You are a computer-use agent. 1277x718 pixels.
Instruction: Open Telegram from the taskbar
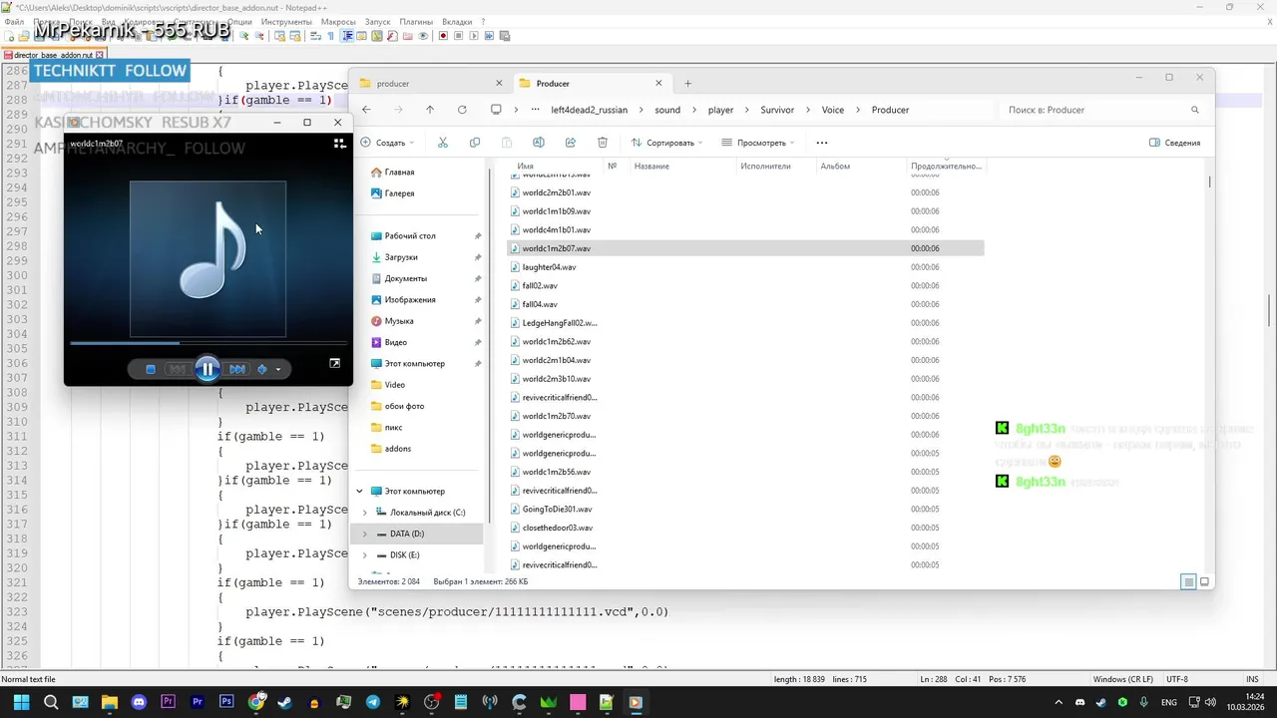[373, 702]
